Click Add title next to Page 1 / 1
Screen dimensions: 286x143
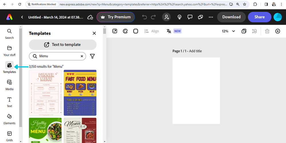[195, 51]
